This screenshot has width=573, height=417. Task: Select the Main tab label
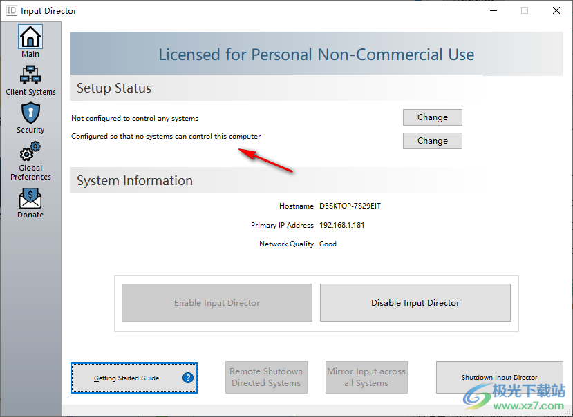(x=30, y=54)
